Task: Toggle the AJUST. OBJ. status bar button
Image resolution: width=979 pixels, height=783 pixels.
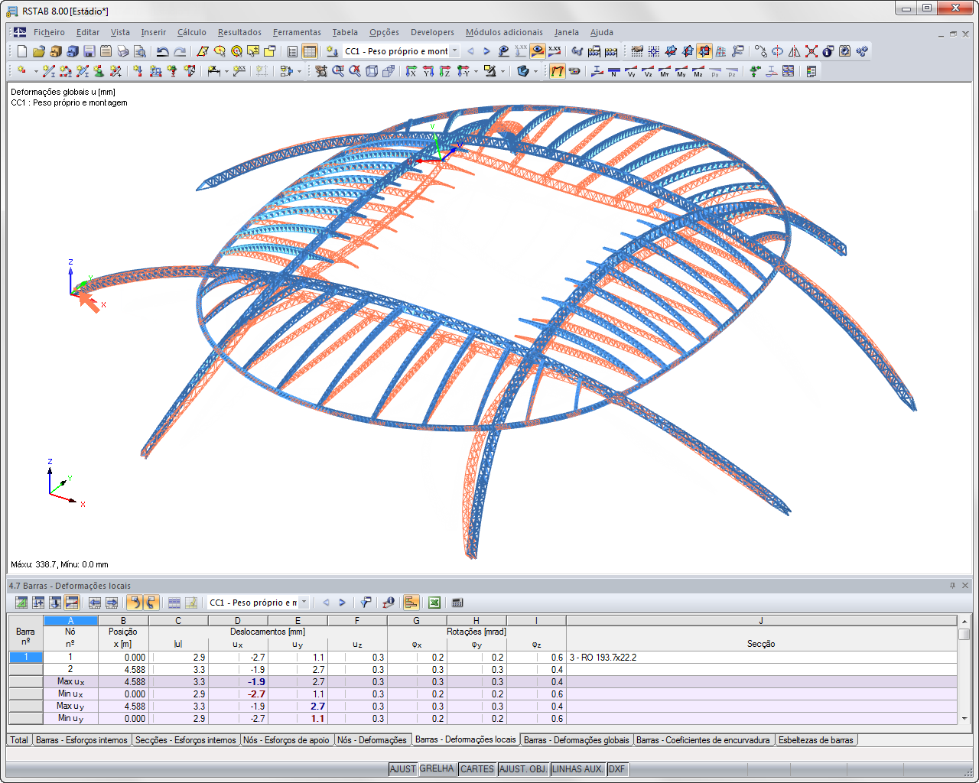Action: coord(523,769)
